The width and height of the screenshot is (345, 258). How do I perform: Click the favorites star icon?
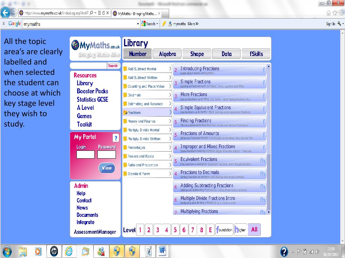335,13
